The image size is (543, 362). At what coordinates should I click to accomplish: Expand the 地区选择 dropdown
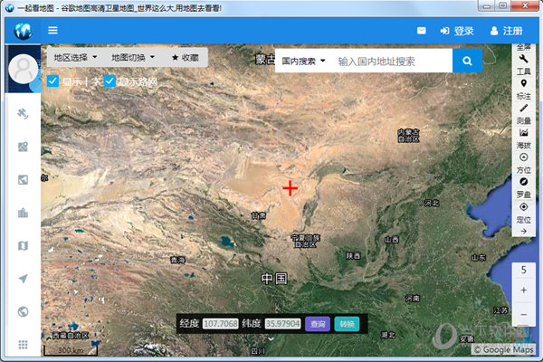coord(75,58)
